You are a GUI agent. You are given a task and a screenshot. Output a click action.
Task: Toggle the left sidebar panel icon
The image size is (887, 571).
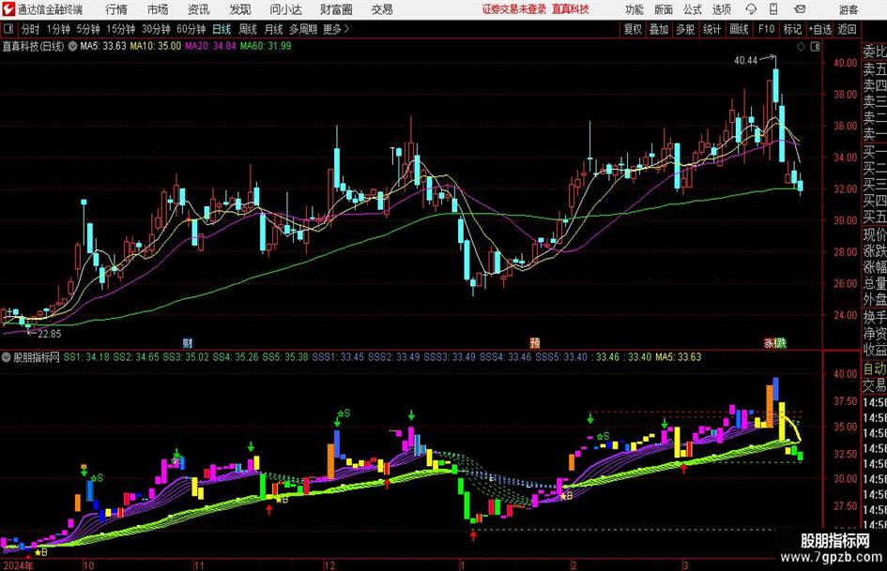[x=8, y=29]
